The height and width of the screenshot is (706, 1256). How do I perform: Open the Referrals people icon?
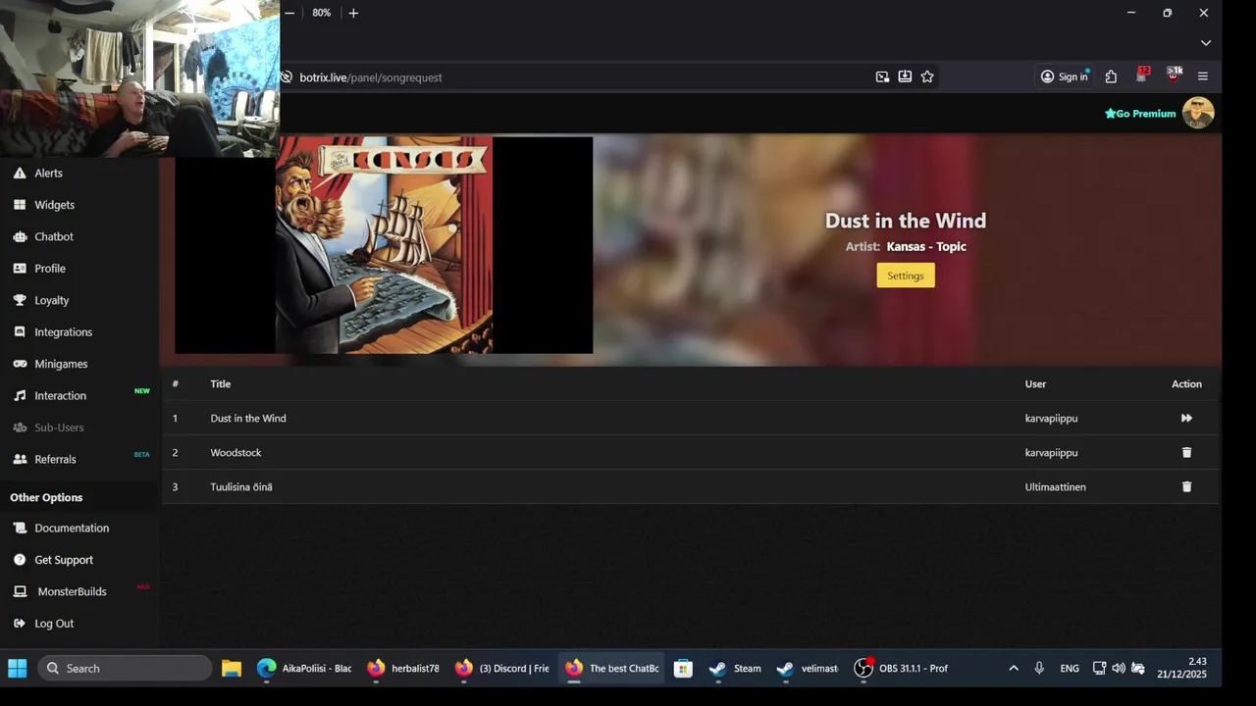coord(20,459)
